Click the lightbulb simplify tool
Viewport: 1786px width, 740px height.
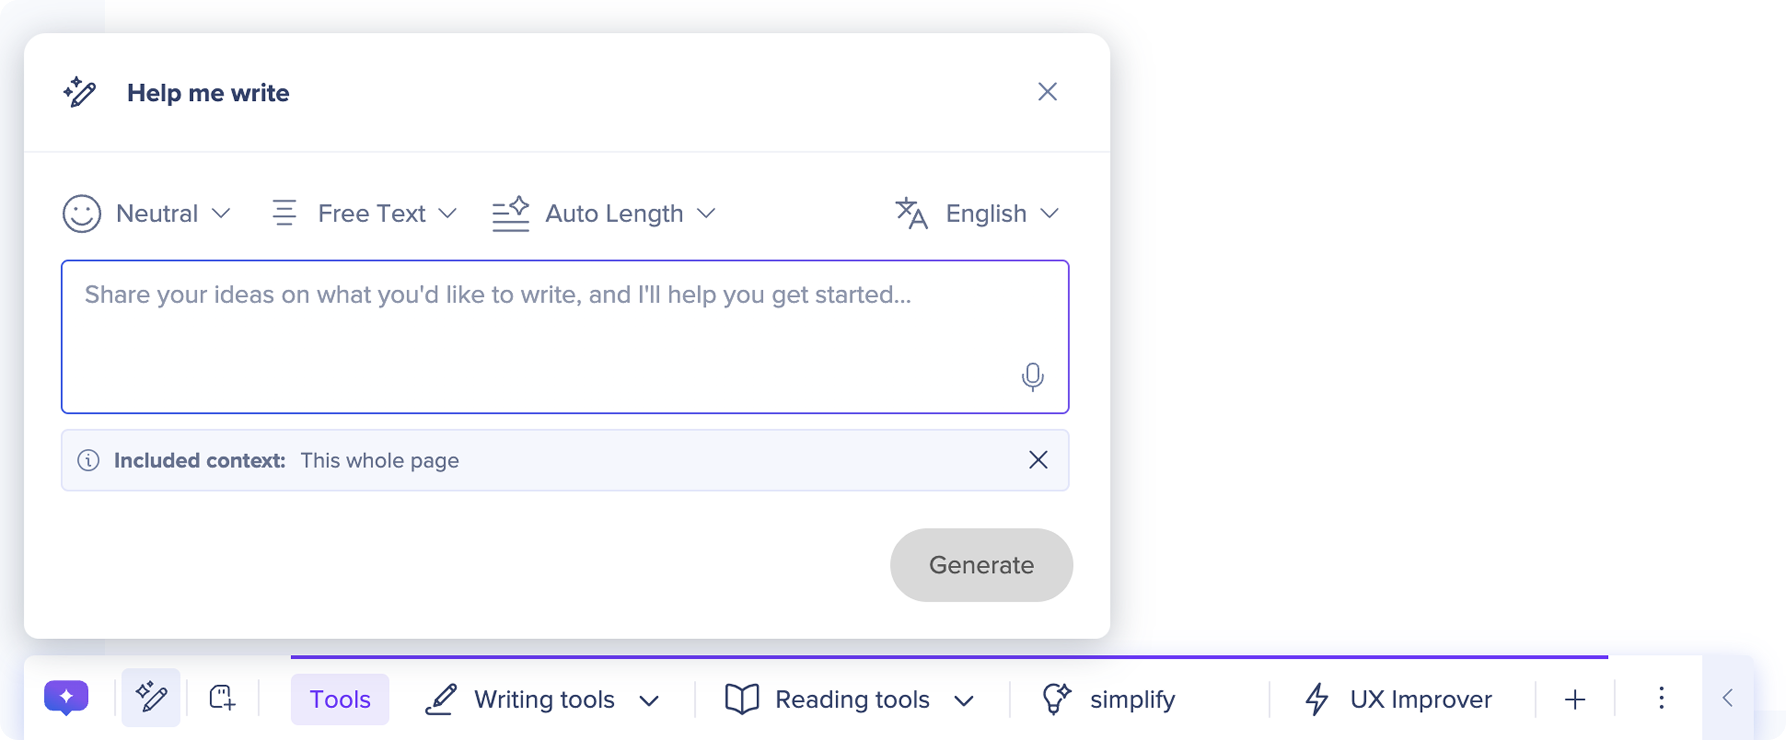(1108, 699)
